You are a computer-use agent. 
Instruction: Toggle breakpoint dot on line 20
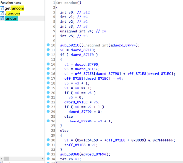coord(48,93)
